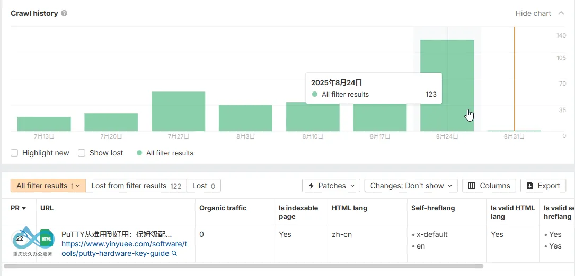Click the Hide chart link
The image size is (575, 276).
coord(533,13)
